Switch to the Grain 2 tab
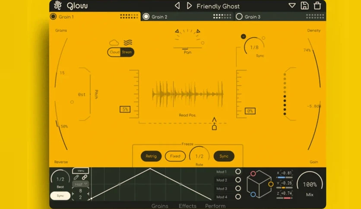 tap(187, 16)
